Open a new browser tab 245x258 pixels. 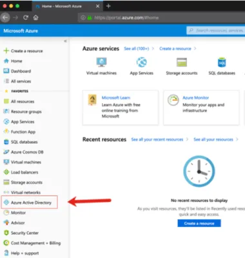pos(108,6)
